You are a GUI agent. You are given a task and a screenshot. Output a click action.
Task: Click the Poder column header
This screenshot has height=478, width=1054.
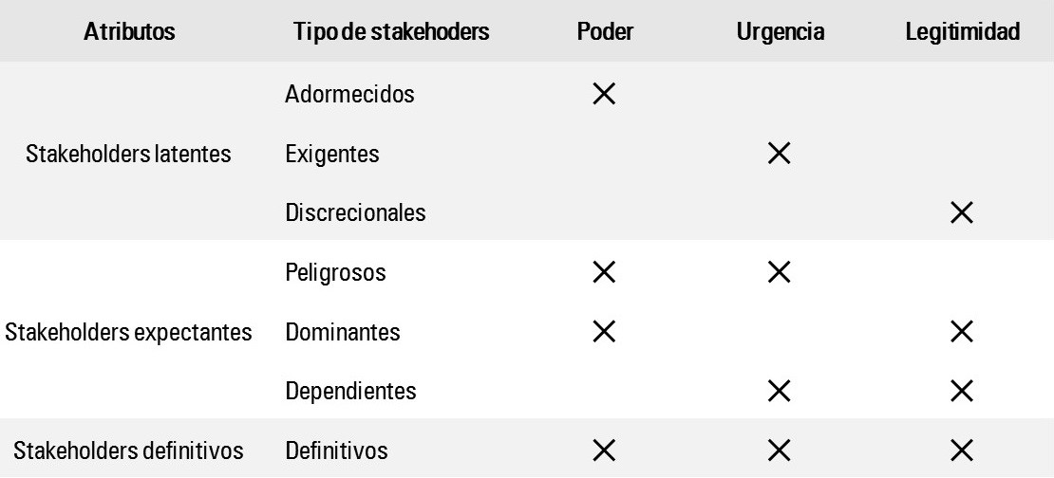[605, 32]
